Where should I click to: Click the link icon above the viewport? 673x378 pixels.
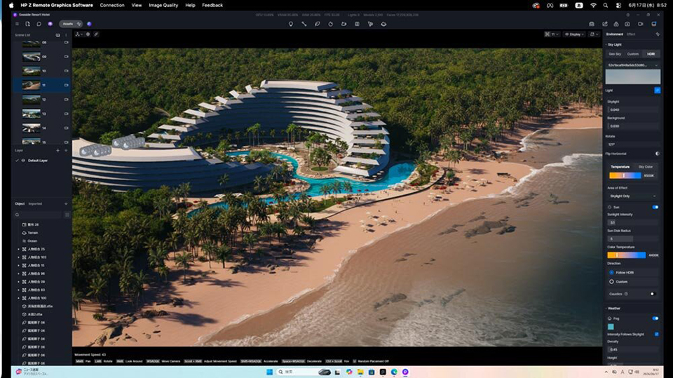pos(96,34)
